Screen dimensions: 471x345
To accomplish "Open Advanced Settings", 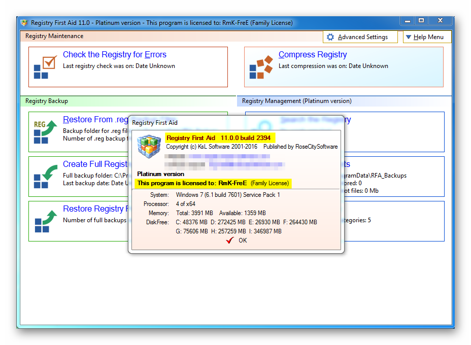I will (360, 37).
